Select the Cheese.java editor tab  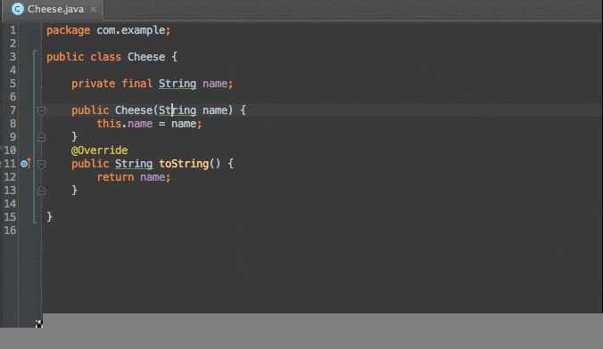tap(53, 9)
